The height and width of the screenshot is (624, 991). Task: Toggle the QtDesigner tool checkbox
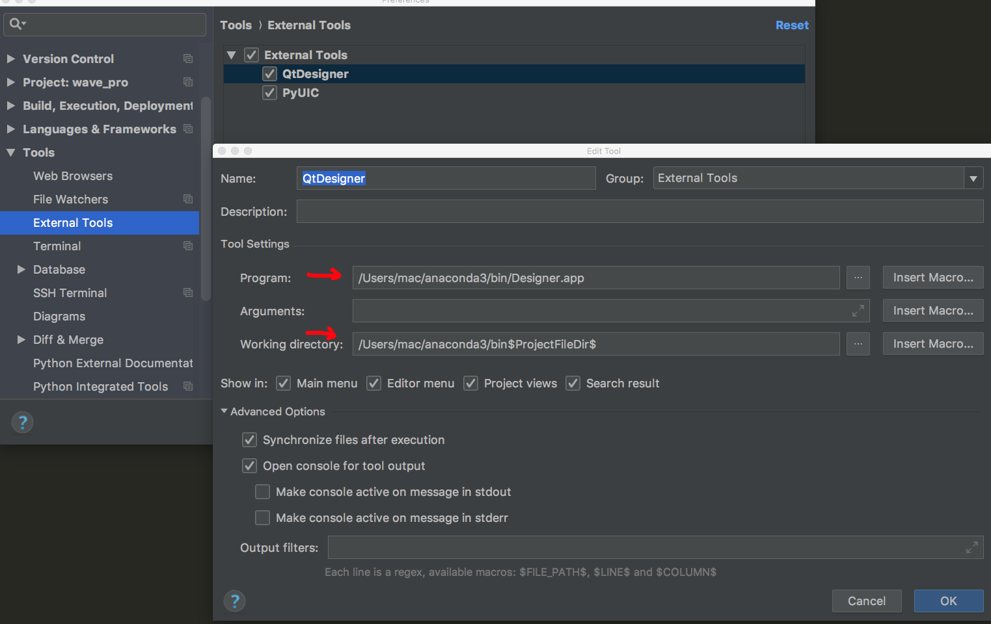[x=269, y=74]
